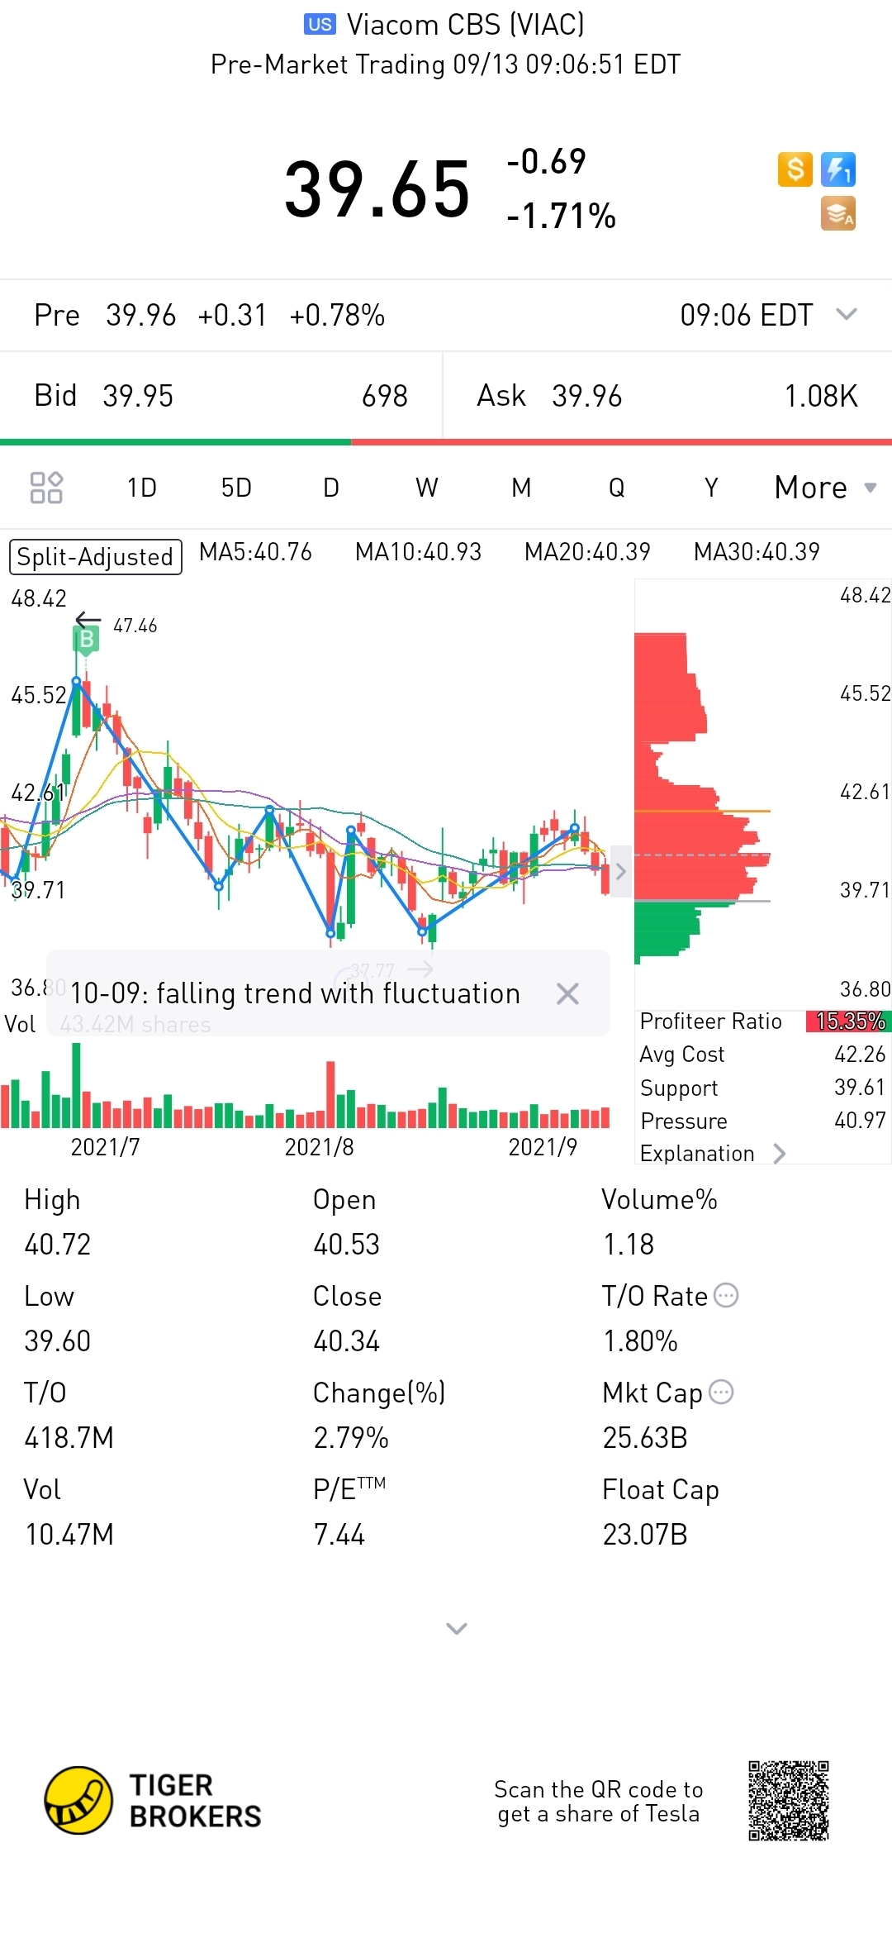The image size is (892, 1938).
Task: Tap the orange stacked coins icon
Action: click(838, 214)
